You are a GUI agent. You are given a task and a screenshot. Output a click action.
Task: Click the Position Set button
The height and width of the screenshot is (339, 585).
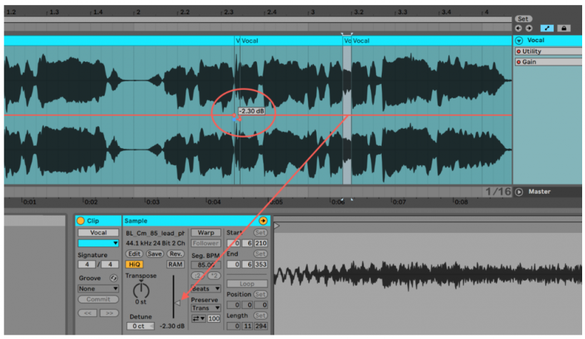260,294
